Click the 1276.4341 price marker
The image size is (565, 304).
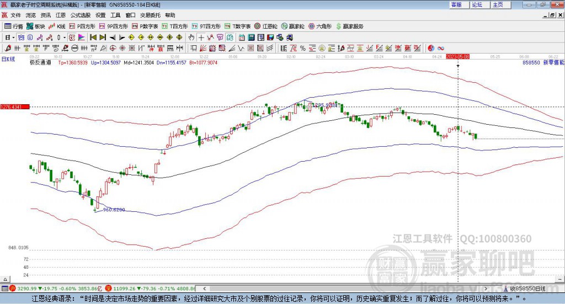pyautogui.click(x=15, y=107)
